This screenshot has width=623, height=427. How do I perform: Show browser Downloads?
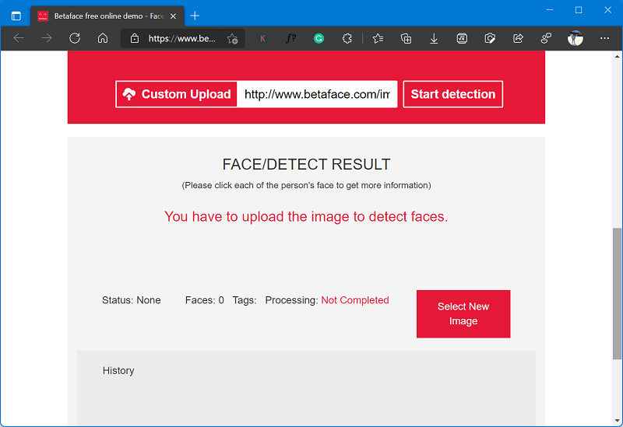click(x=434, y=38)
